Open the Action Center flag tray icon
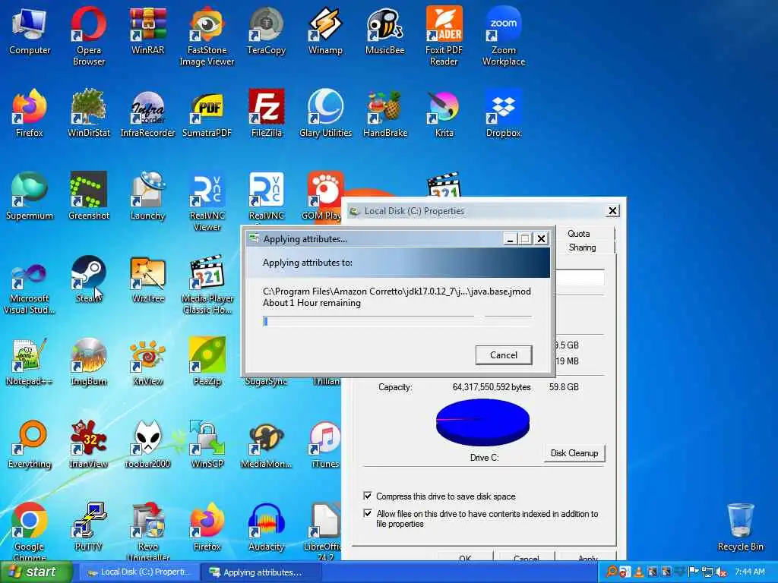This screenshot has height=583, width=778. (694, 572)
